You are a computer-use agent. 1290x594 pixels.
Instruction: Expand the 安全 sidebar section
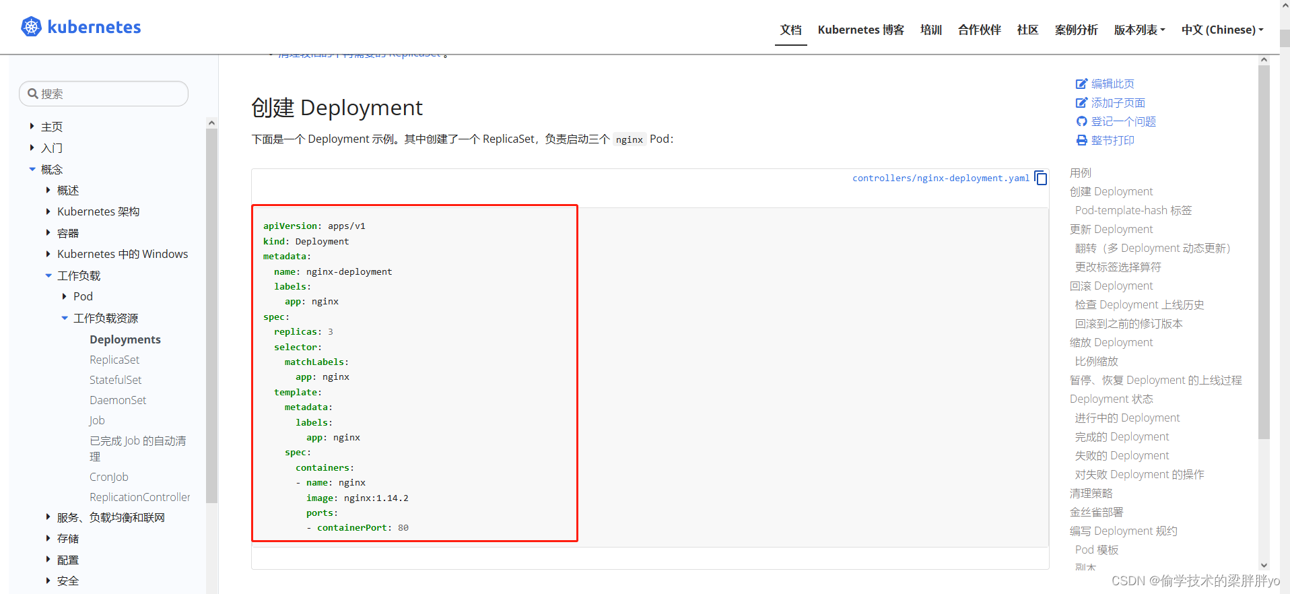coord(48,580)
